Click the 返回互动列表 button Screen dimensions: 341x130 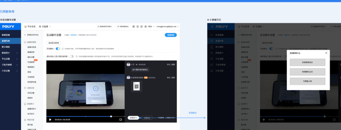click(x=54, y=42)
